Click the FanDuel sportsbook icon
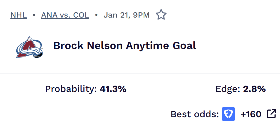 point(228,114)
